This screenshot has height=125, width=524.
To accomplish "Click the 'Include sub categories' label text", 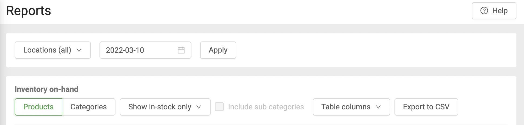I will click(266, 107).
